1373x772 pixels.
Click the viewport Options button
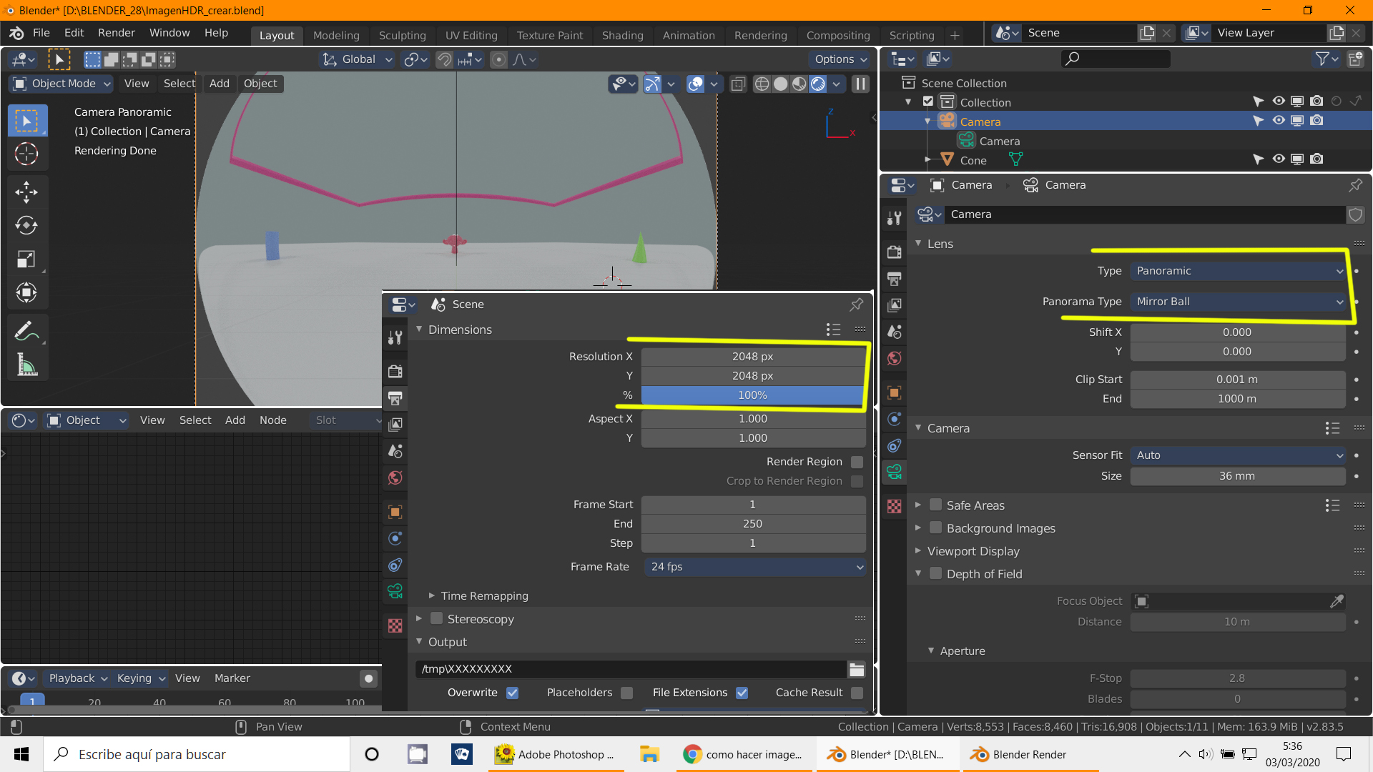[x=840, y=59]
